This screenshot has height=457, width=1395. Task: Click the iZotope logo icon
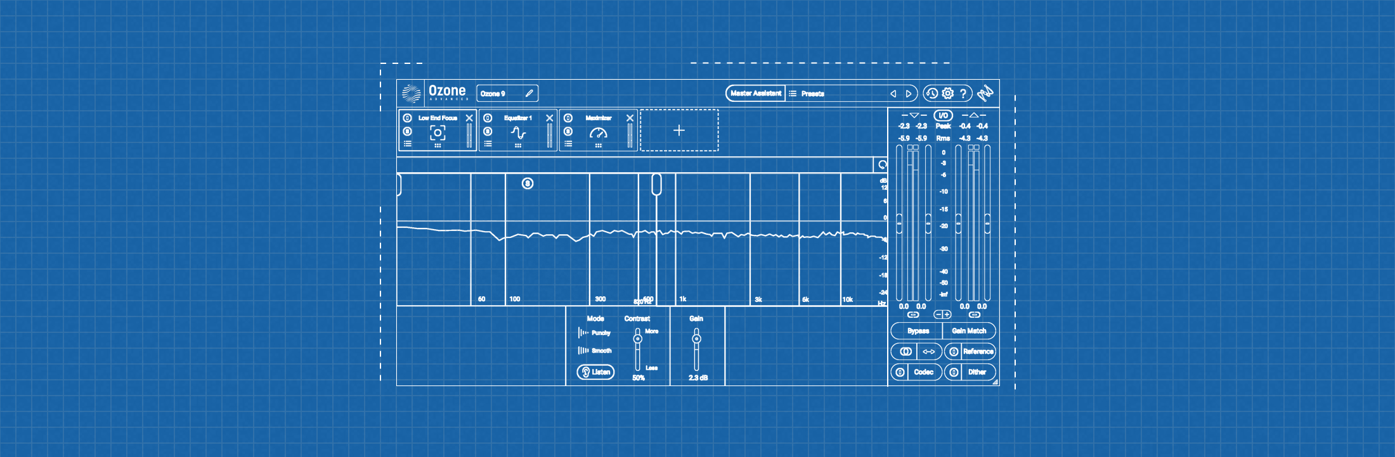[x=985, y=94]
